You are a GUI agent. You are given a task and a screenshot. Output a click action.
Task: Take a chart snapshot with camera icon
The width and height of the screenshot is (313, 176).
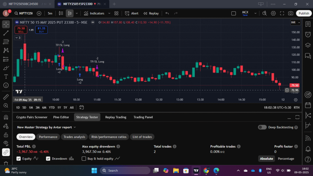291,13
